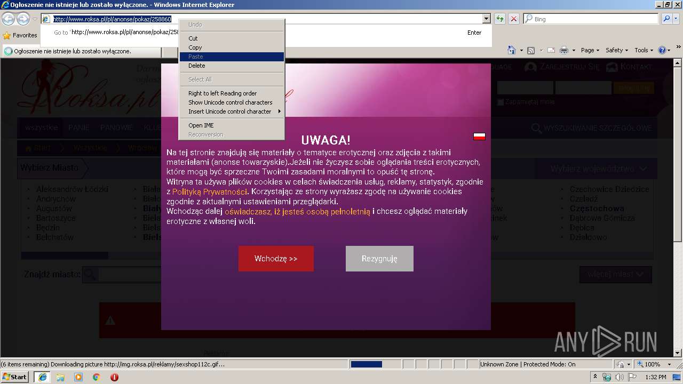Click the Bing search magnifier button

coord(666,19)
